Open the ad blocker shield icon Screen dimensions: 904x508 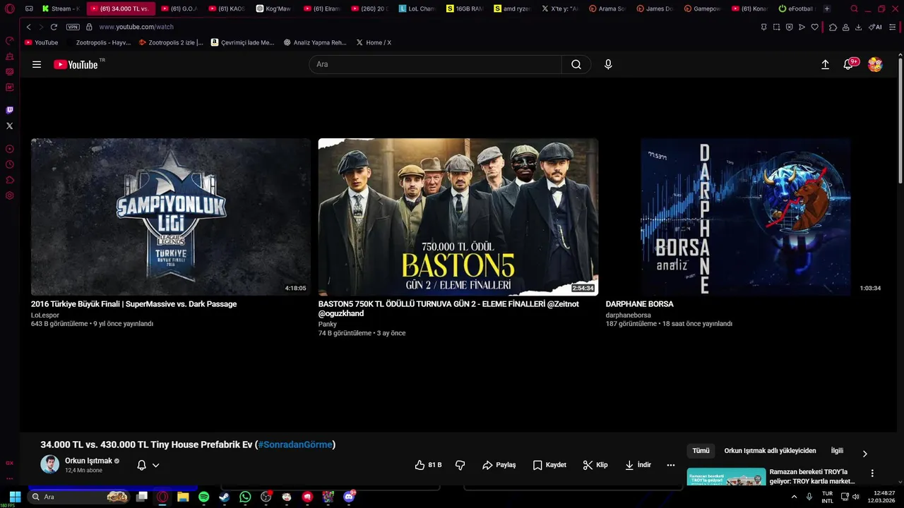tap(789, 27)
